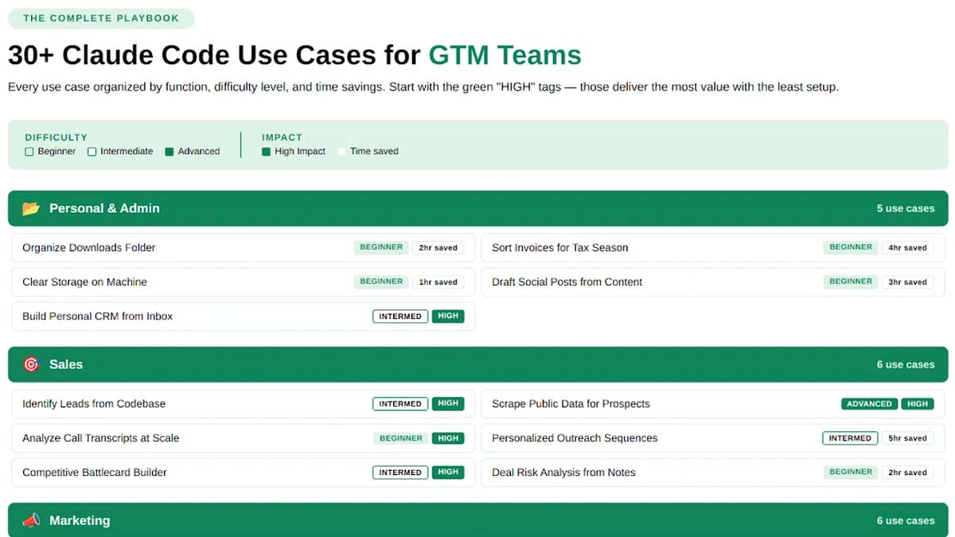Click the 4hr saved badge on Sort Invoices
Image resolution: width=955 pixels, height=537 pixels.
(x=907, y=247)
